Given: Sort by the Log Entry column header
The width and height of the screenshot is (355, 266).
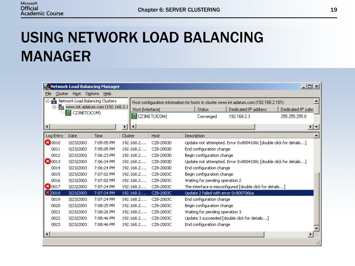Looking at the screenshot, I should point(55,136).
